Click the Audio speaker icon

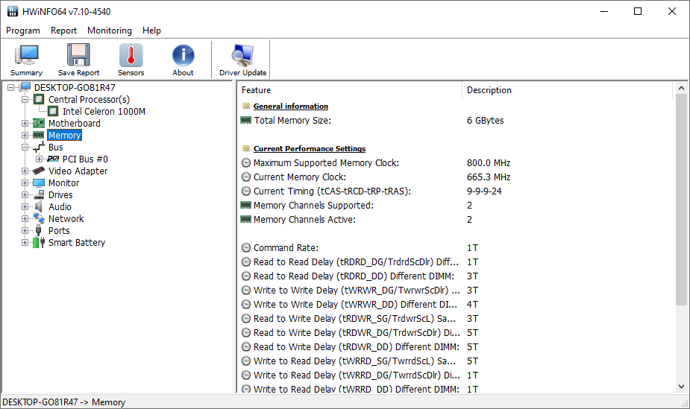(x=40, y=206)
